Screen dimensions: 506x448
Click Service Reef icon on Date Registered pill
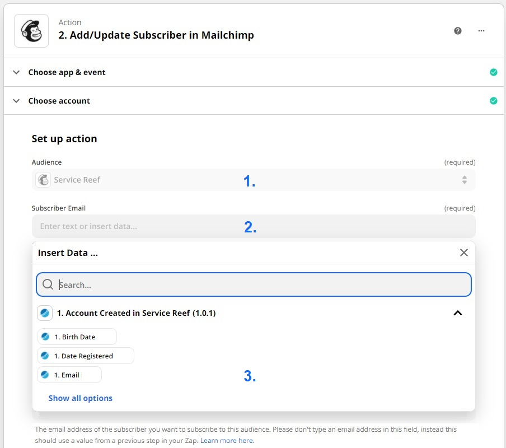pyautogui.click(x=45, y=356)
